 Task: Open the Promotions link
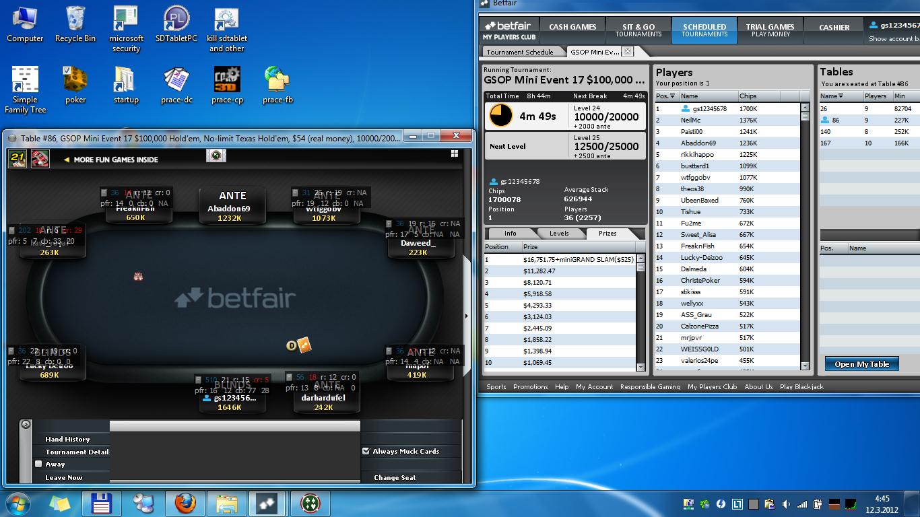[x=530, y=386]
